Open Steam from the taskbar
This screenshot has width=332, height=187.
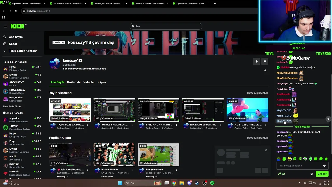point(197,183)
